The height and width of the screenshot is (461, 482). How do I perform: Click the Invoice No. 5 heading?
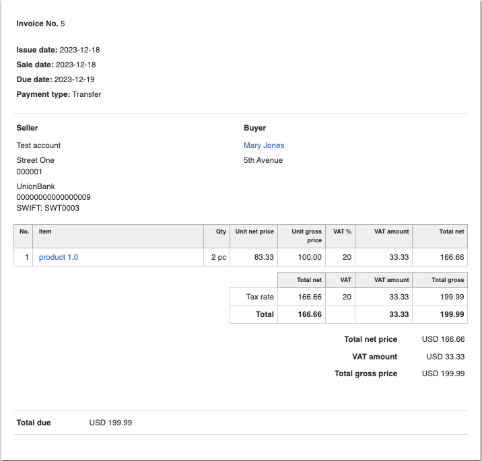click(40, 24)
